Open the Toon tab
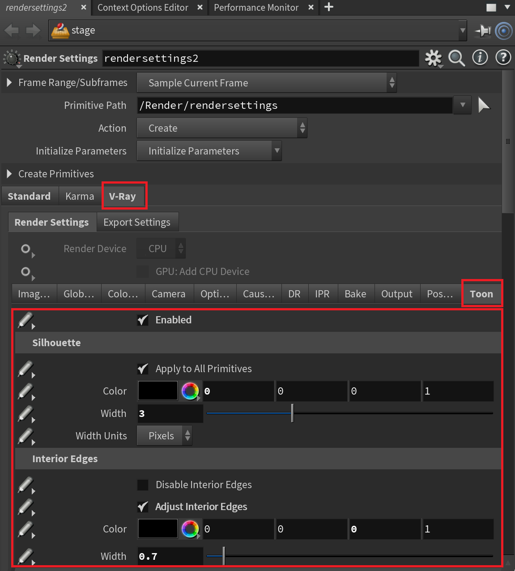The width and height of the screenshot is (515, 571). click(481, 294)
